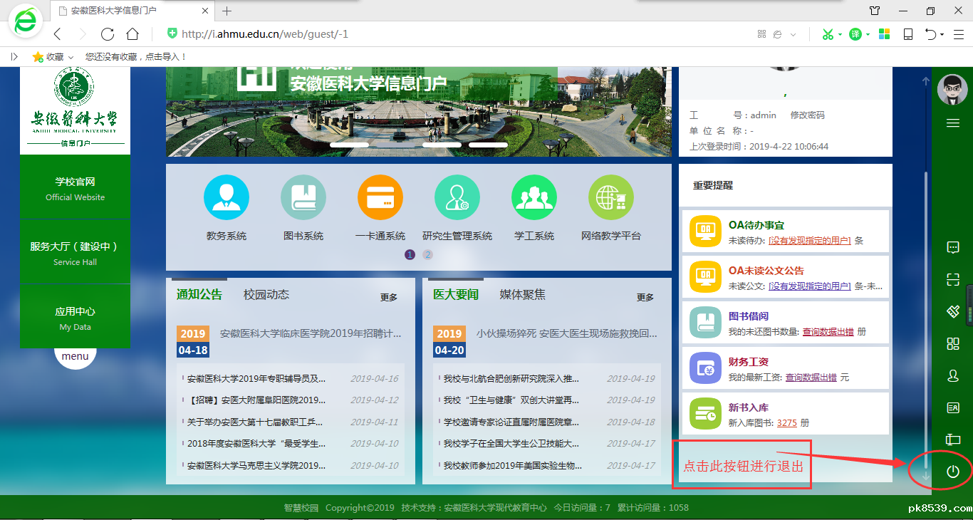Switch to the 校园动态 tab
The image size is (973, 520).
[x=266, y=295]
